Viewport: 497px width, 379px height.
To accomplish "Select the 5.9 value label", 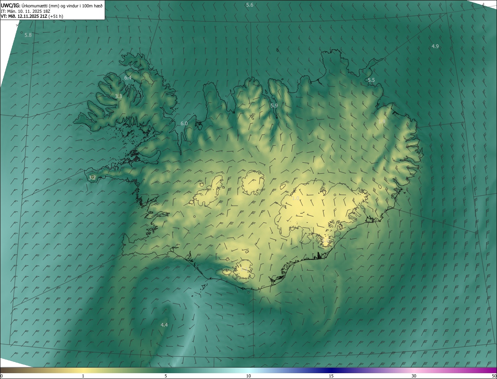I will pos(274,105).
